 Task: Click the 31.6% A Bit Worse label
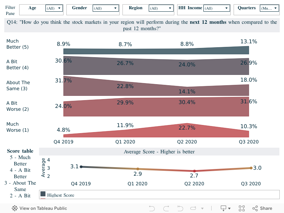click(249, 102)
